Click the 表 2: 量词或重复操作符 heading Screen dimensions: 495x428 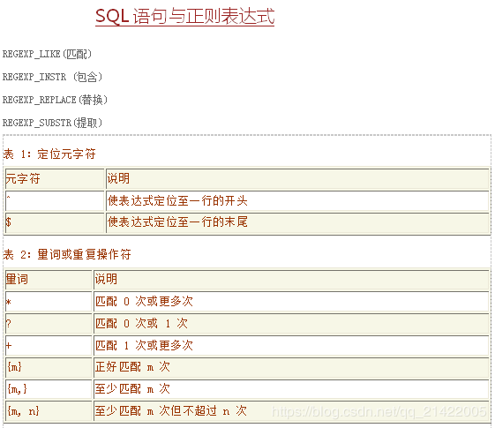click(67, 254)
